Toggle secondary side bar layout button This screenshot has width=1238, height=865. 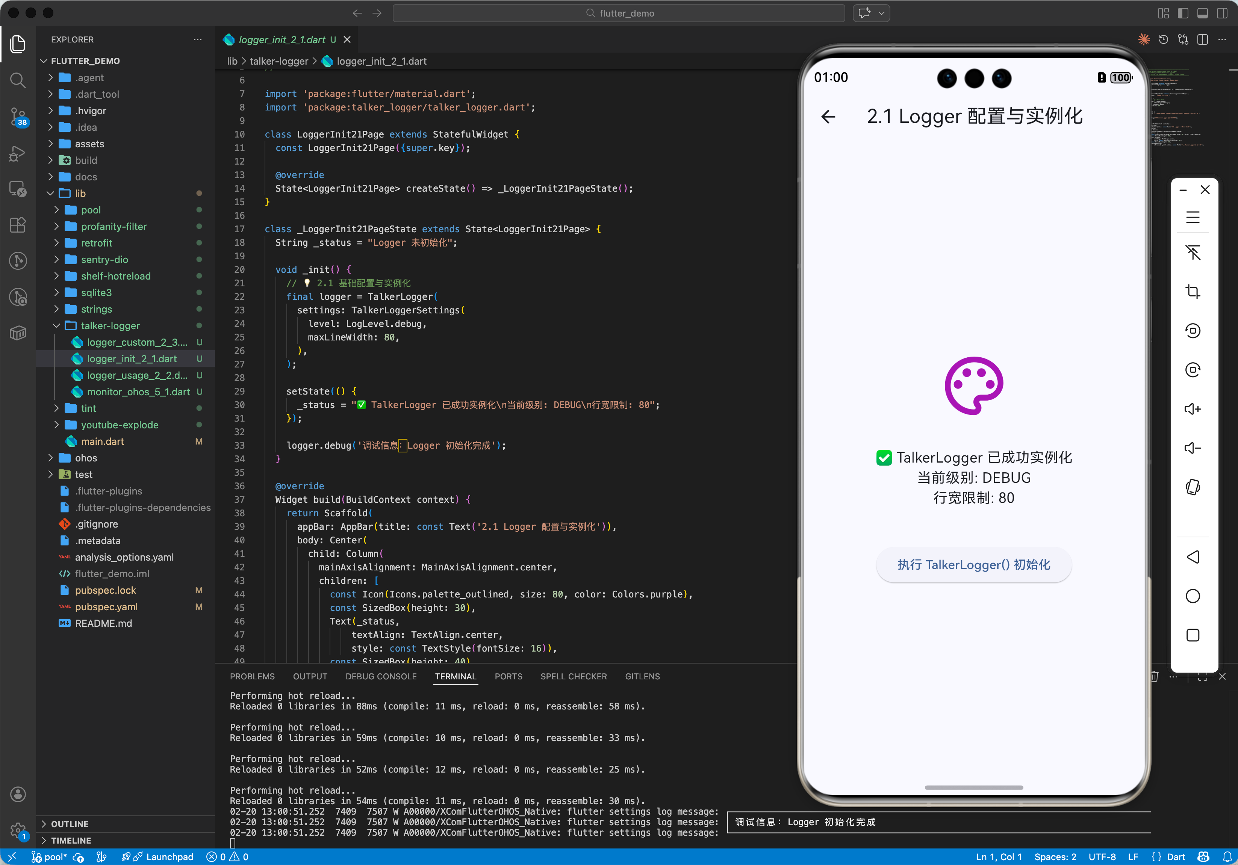pyautogui.click(x=1222, y=13)
